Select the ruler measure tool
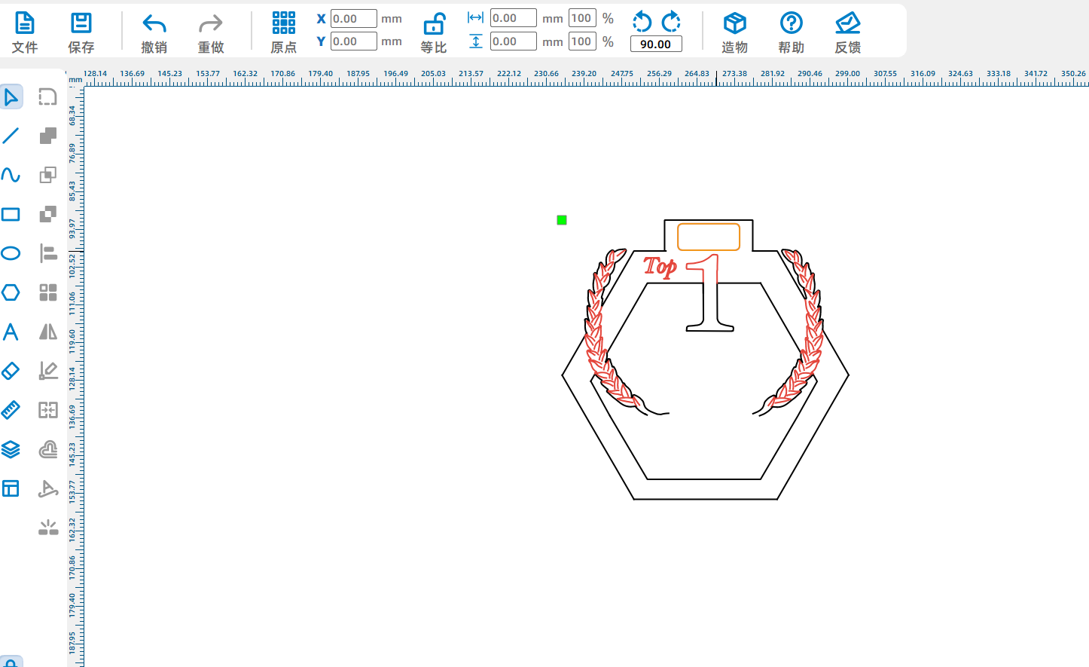Screen dimensions: 1089x667 11,410
